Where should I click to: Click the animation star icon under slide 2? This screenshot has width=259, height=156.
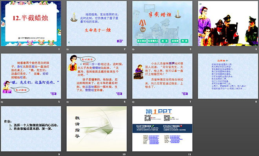(x=67, y=49)
